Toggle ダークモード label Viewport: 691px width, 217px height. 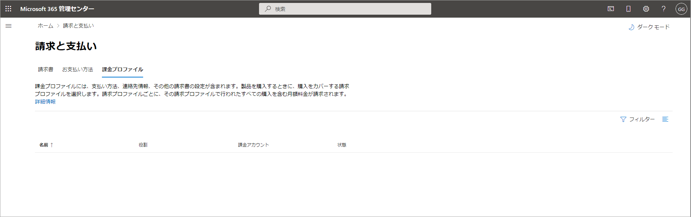(x=653, y=27)
